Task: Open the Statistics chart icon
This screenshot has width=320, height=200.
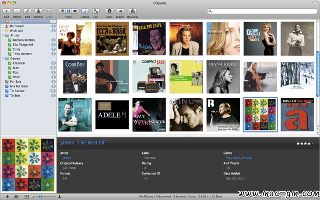Action: tap(132, 11)
